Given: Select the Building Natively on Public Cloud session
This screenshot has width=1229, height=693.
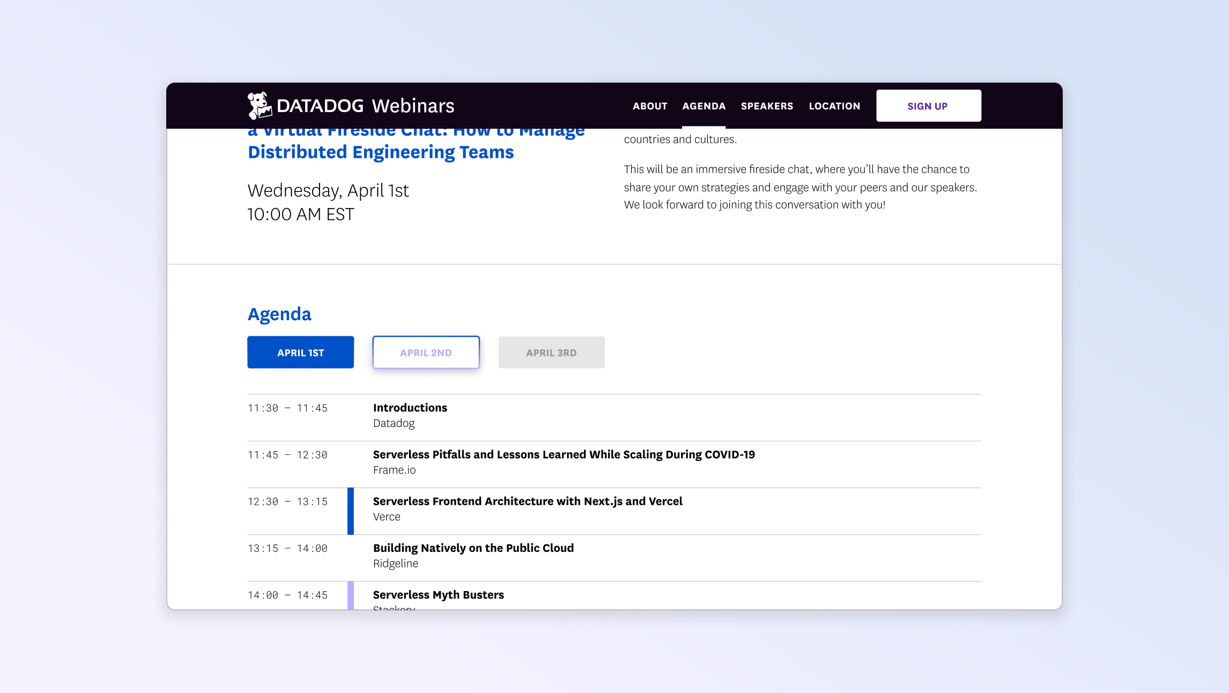Looking at the screenshot, I should [473, 548].
